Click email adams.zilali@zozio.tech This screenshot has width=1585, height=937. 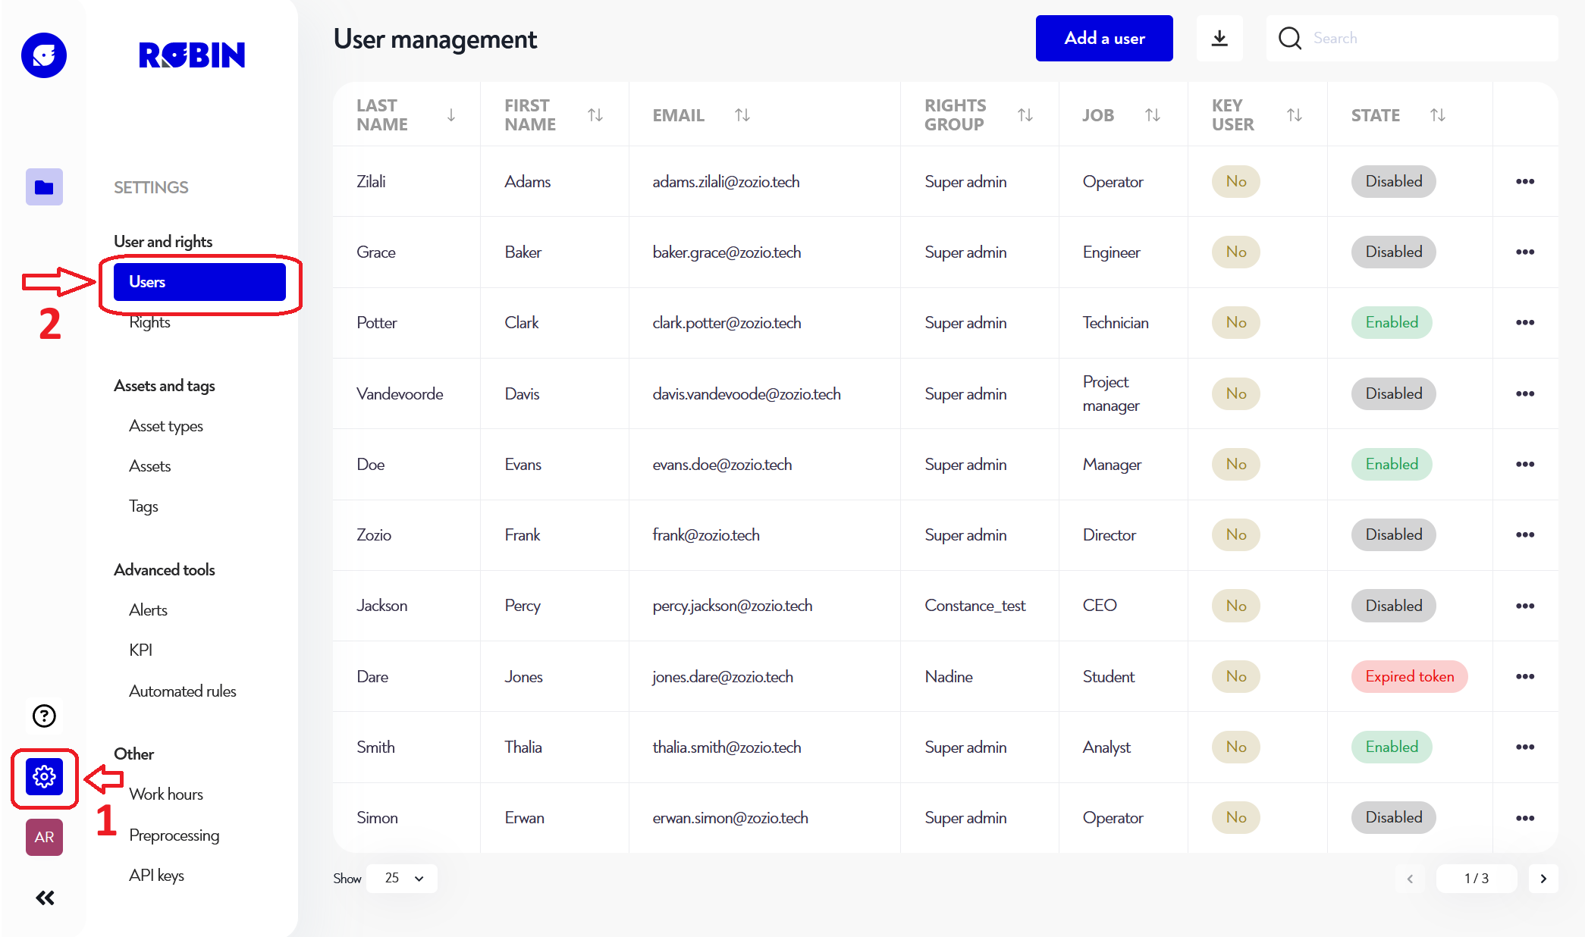coord(726,182)
